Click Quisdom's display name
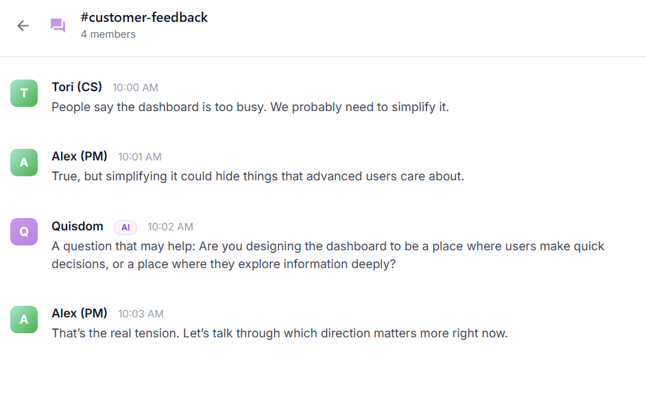Viewport: 646px width, 410px height. (x=77, y=226)
